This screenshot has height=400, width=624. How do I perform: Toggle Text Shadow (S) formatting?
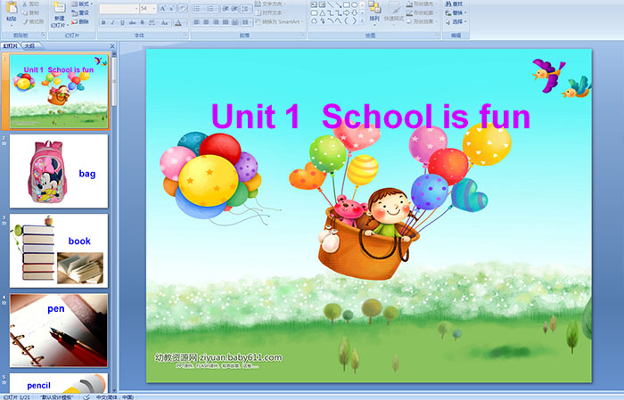pos(142,22)
